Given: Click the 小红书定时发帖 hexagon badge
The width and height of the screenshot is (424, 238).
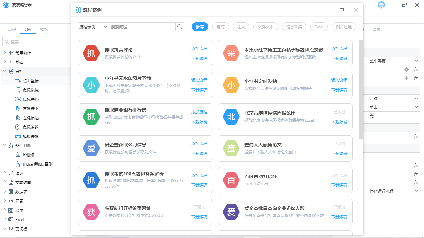Looking at the screenshot, I should 231,85.
